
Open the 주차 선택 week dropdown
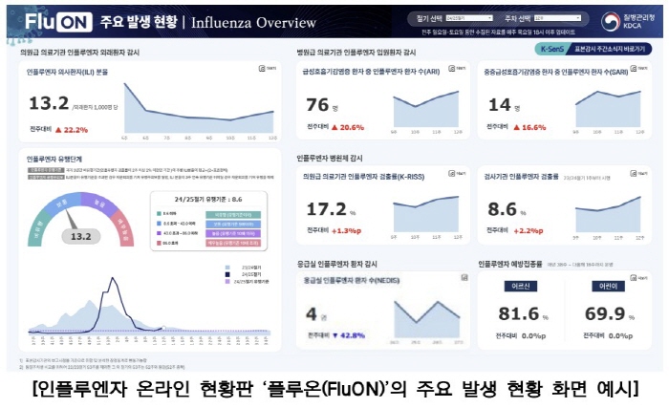(x=557, y=18)
